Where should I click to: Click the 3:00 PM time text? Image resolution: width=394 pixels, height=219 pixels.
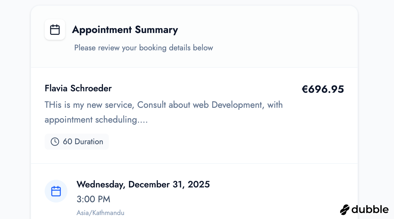(93, 199)
